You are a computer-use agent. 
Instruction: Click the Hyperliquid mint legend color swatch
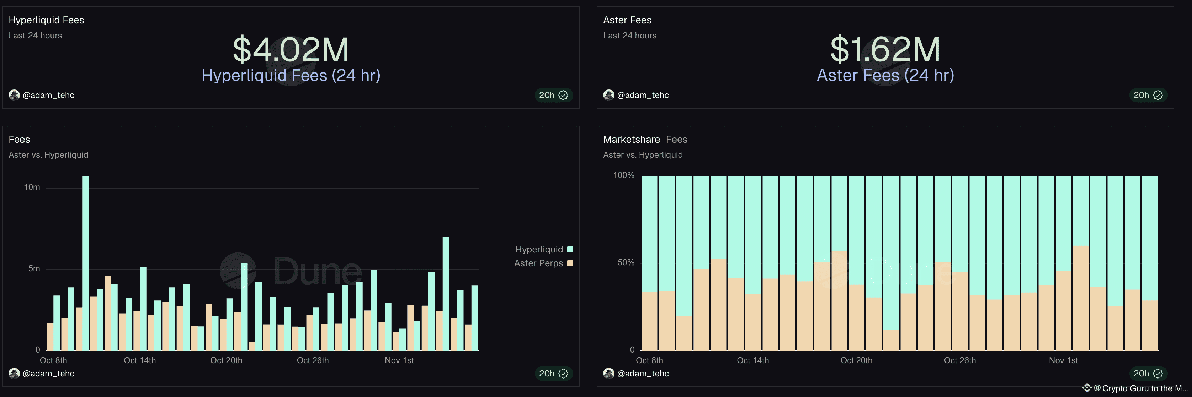tap(570, 250)
